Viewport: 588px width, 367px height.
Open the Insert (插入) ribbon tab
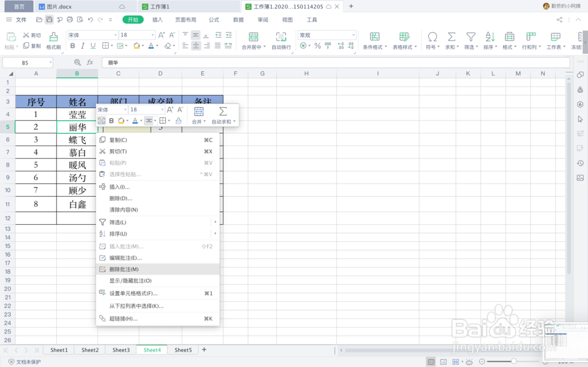point(158,20)
